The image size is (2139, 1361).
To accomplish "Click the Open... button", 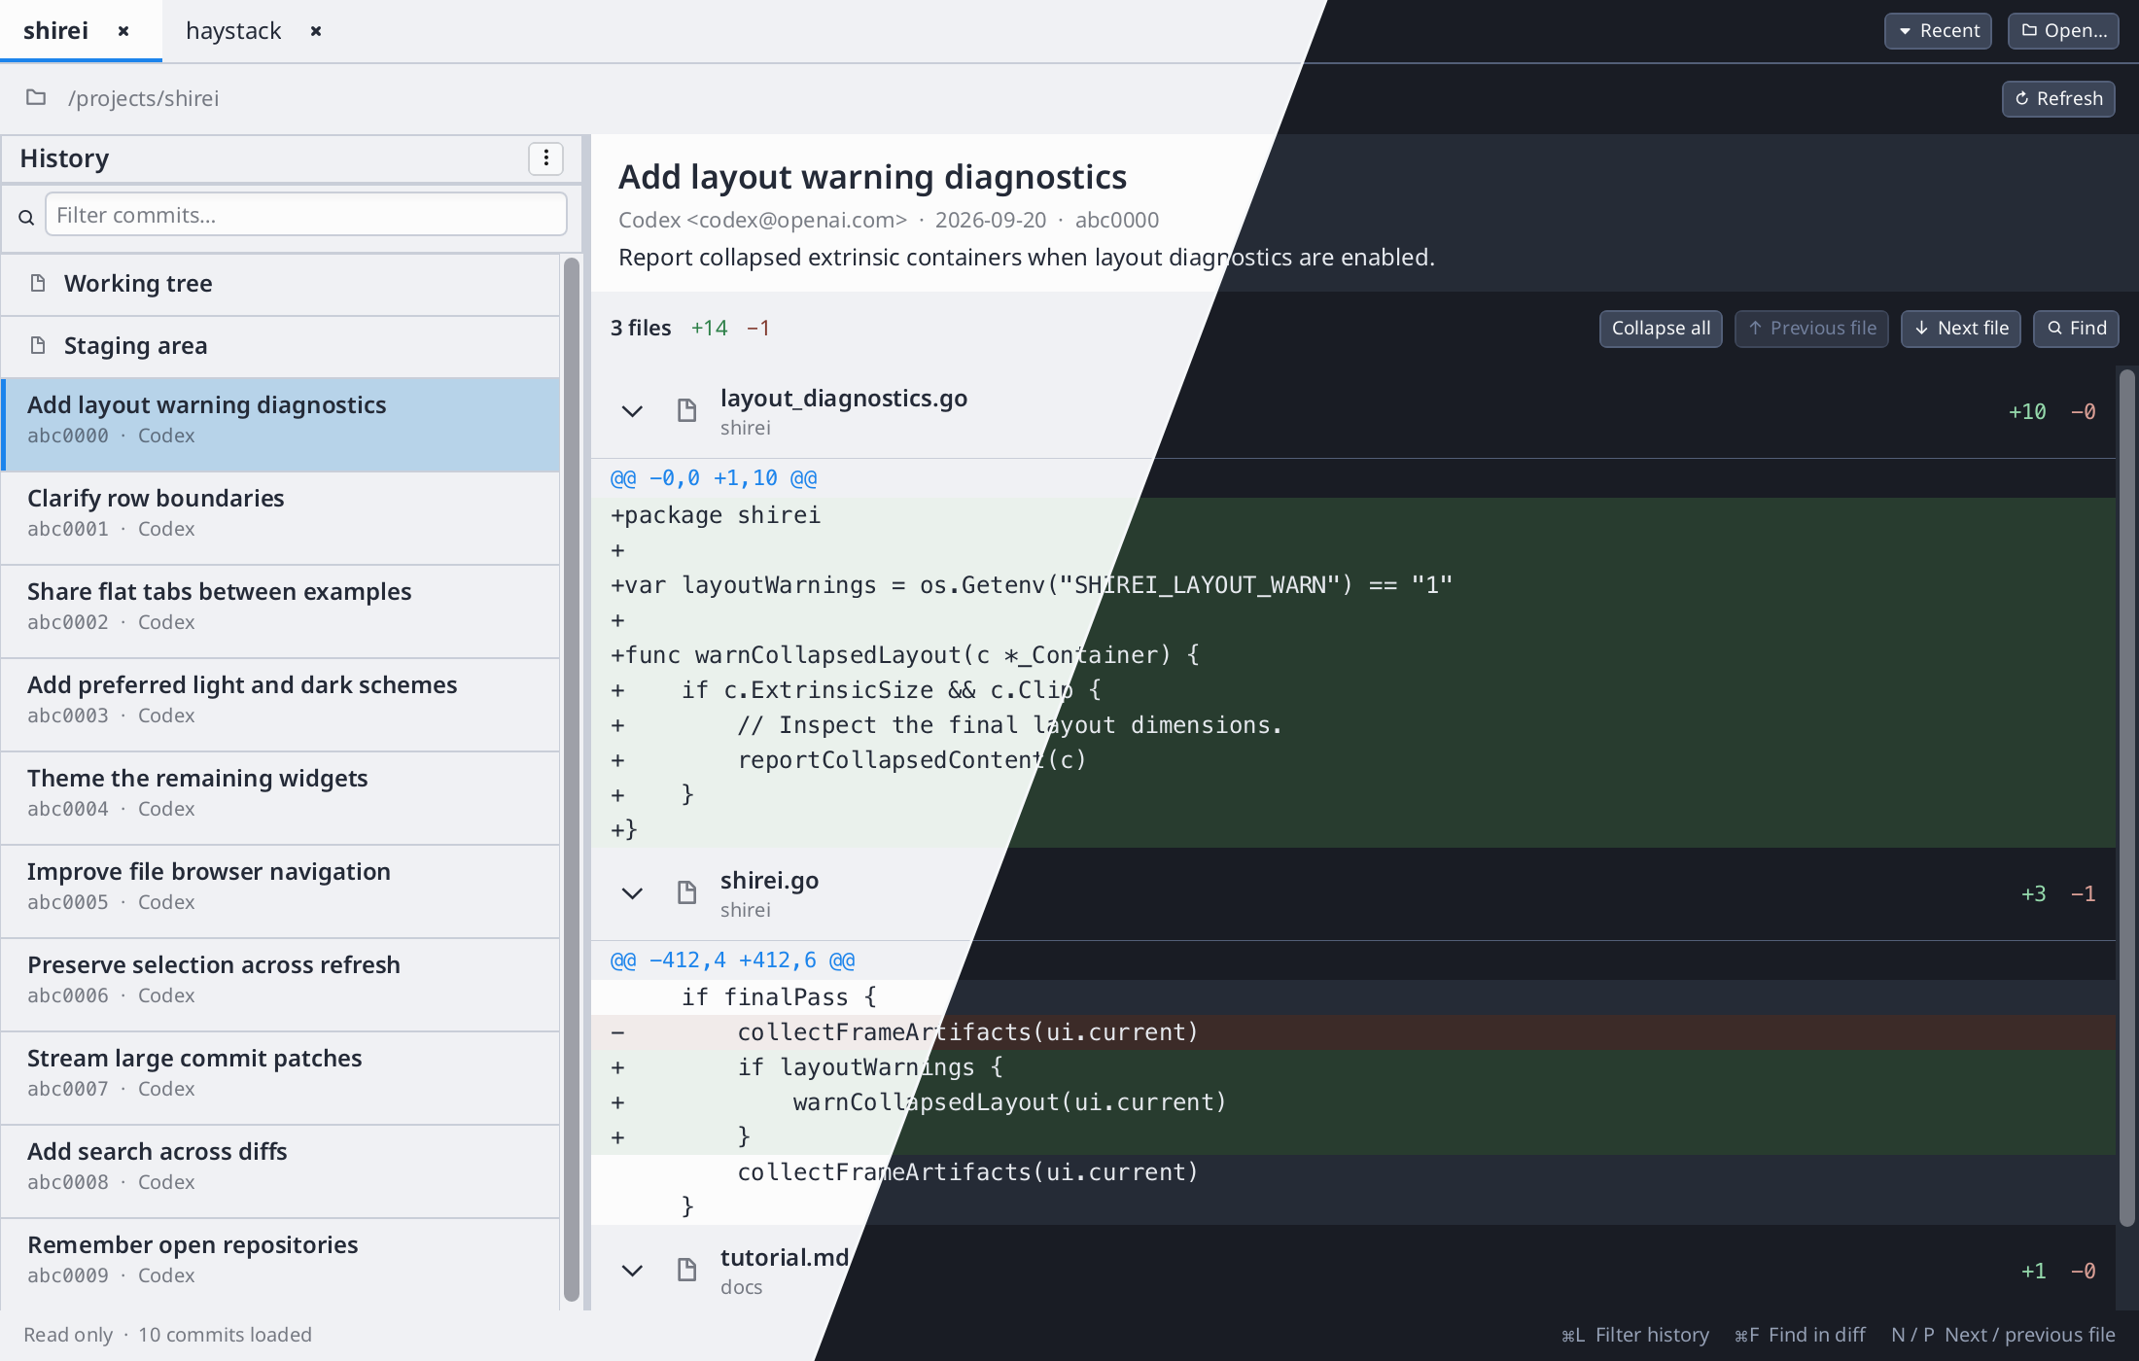I will tap(2063, 31).
